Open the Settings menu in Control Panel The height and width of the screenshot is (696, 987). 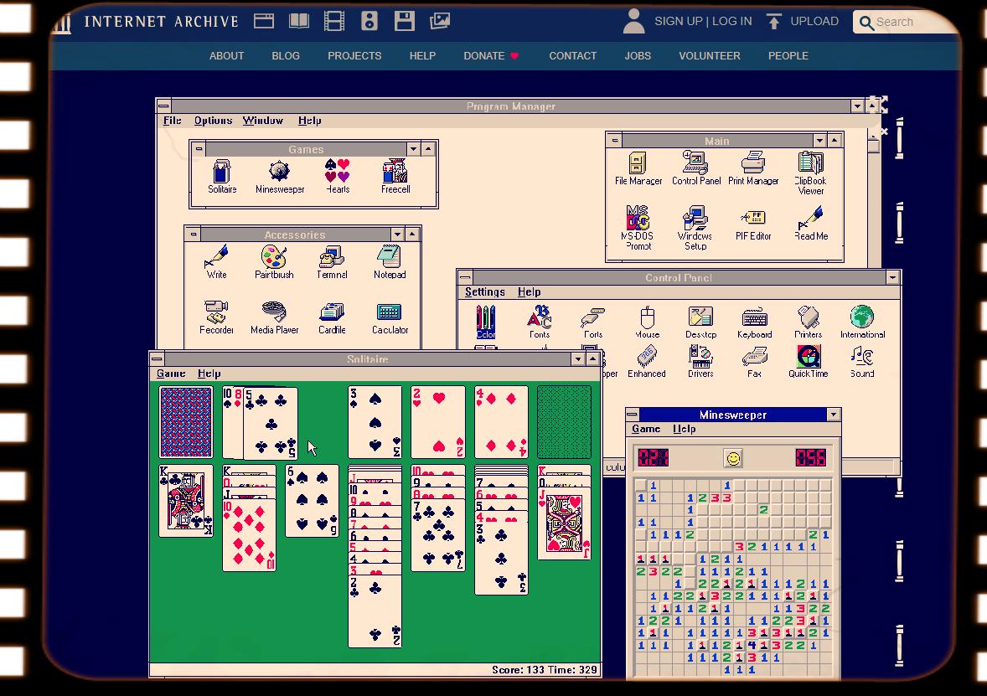484,291
